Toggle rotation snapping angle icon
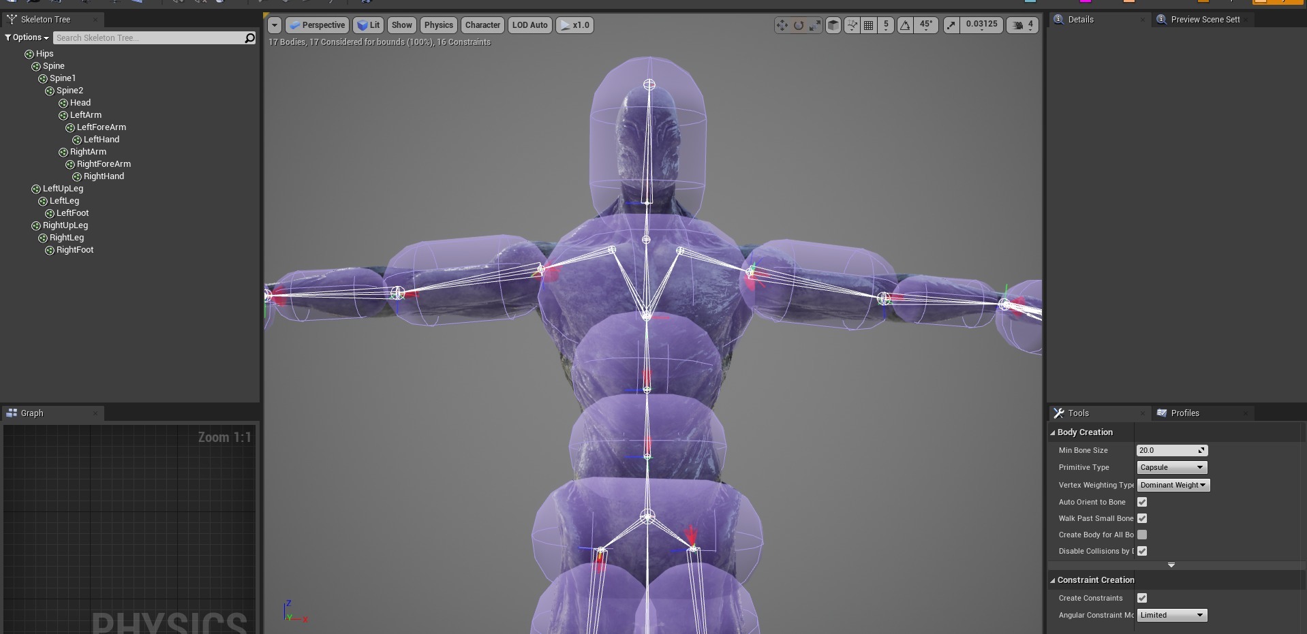 pyautogui.click(x=905, y=25)
